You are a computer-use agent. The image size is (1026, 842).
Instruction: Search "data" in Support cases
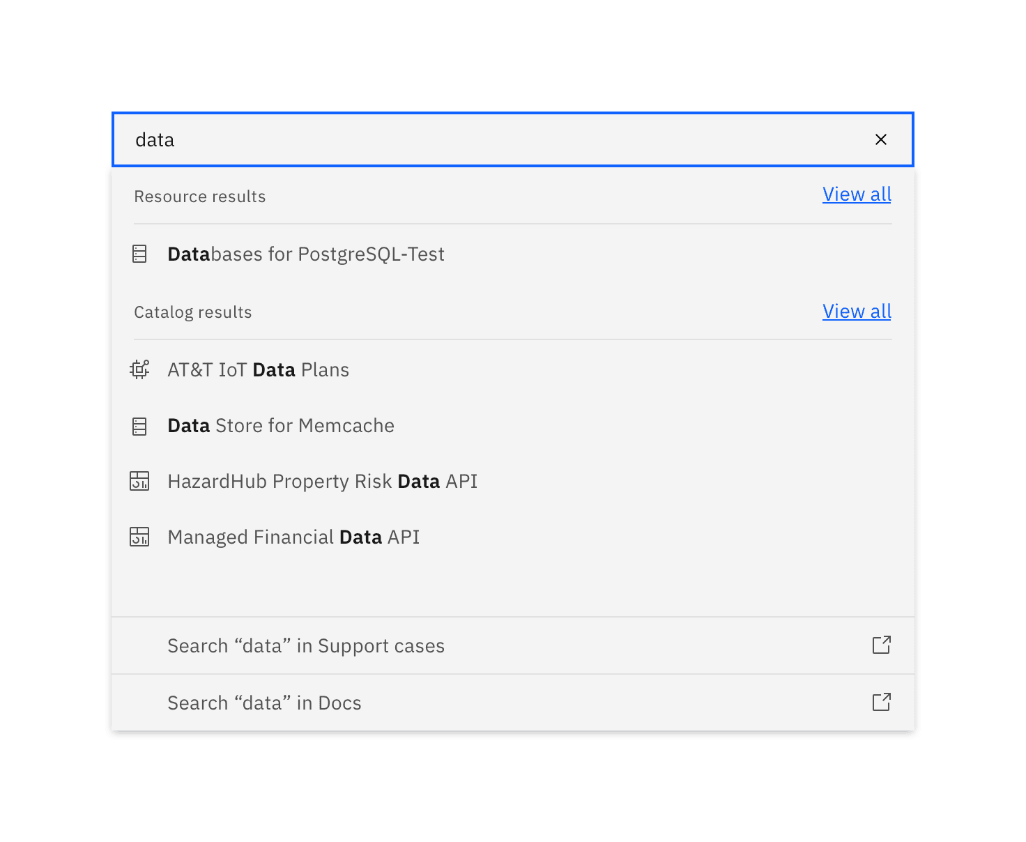tap(305, 645)
